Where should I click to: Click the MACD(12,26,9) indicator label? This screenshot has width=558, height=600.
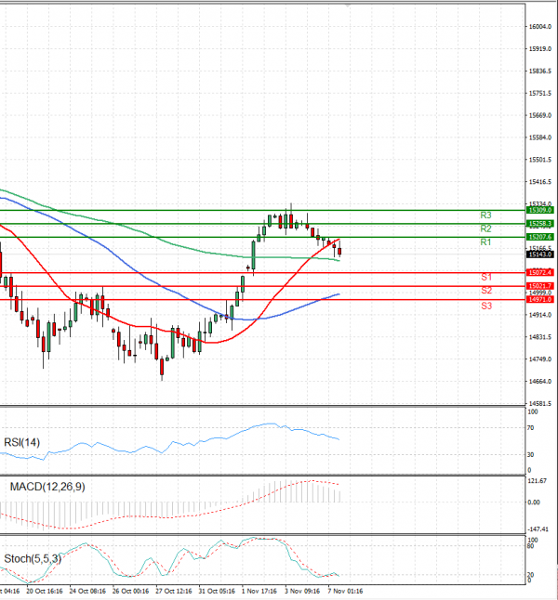pyautogui.click(x=48, y=487)
